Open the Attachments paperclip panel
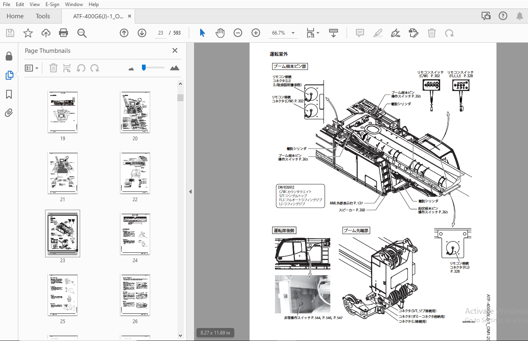Viewport: 528px width, 341px height. coord(9,113)
